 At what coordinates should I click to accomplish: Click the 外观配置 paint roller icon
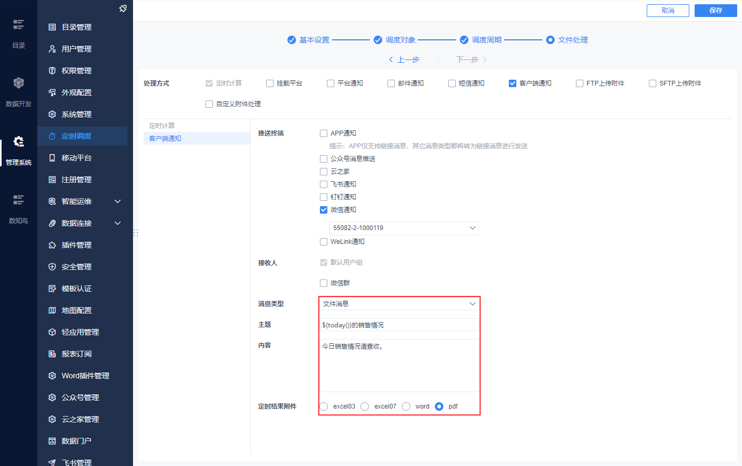(x=52, y=92)
